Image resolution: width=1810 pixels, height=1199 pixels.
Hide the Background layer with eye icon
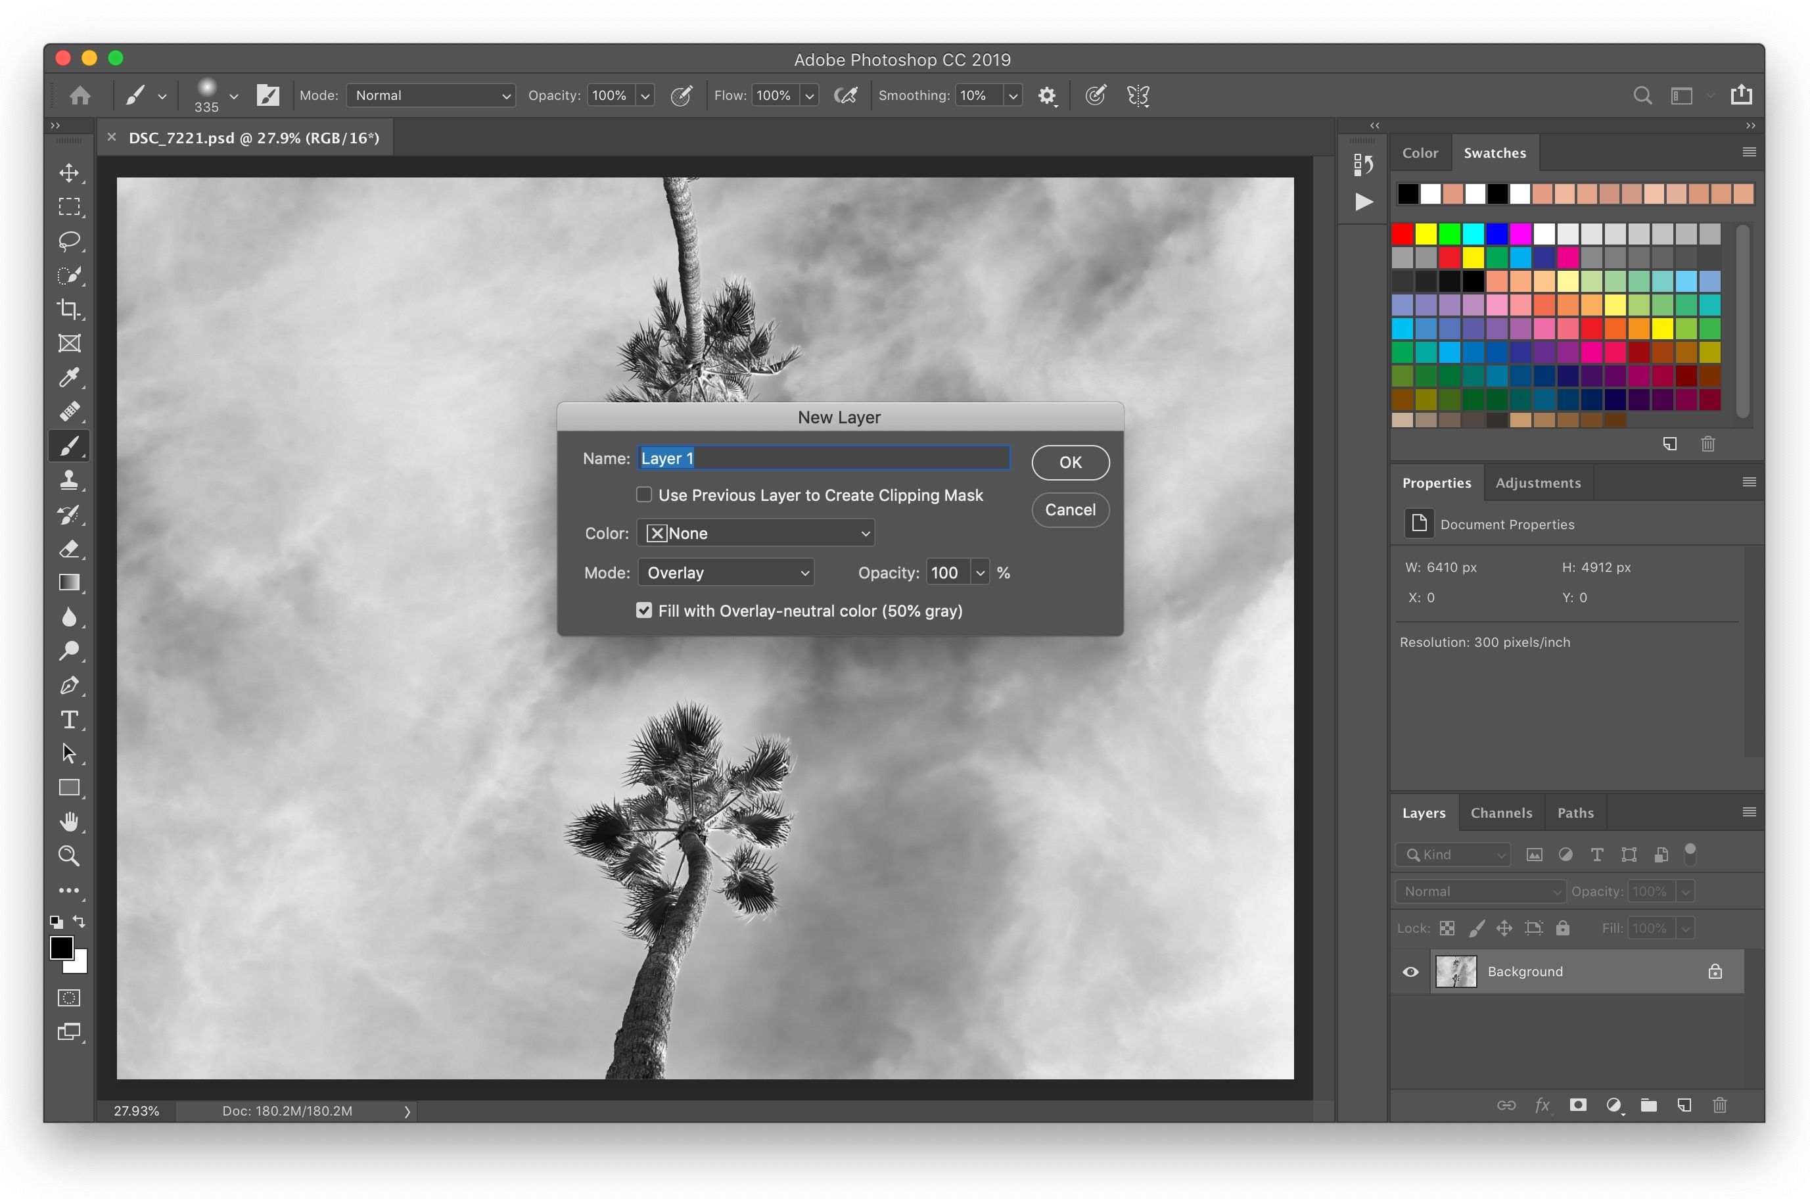tap(1410, 972)
